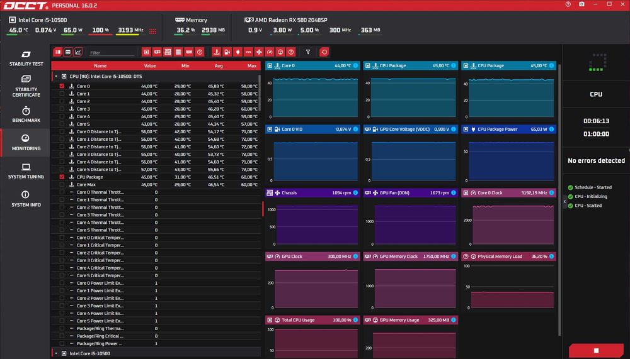Select the Core 4 Power Limit Ex... row
The image size is (630, 359).
(x=156, y=313)
